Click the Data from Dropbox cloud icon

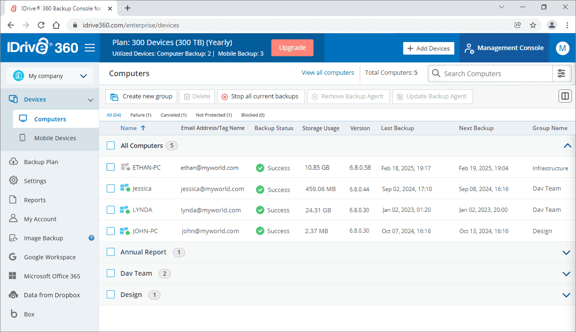click(x=14, y=295)
